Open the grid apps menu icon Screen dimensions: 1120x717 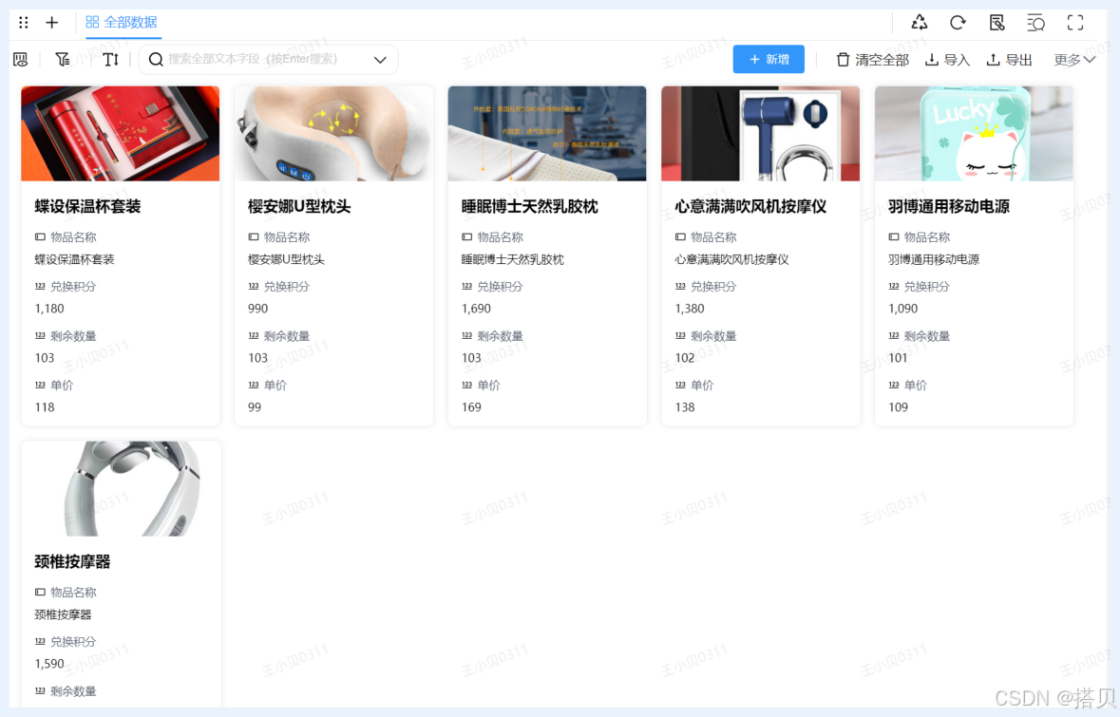24,23
